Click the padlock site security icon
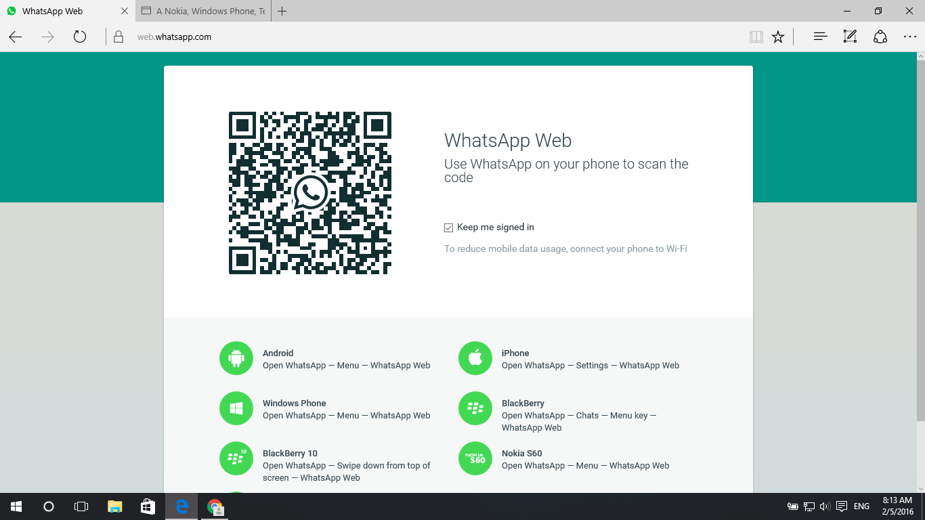This screenshot has width=925, height=520. [x=119, y=37]
